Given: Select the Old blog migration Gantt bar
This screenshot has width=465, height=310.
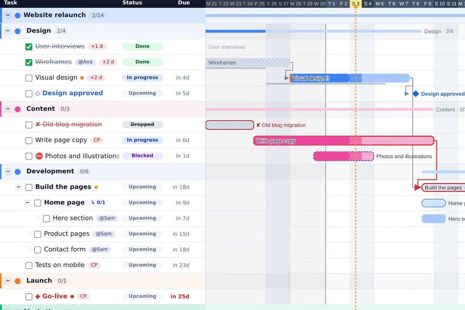Looking at the screenshot, I should point(229,125).
